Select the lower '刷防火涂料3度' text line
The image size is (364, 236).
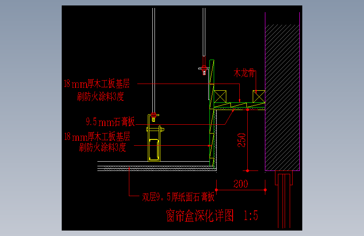102,147
